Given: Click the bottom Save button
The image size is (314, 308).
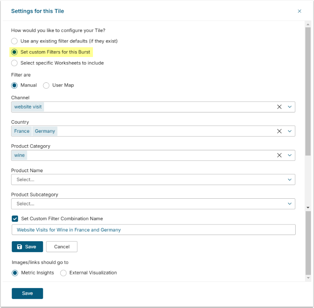Looking at the screenshot, I should (x=27, y=294).
